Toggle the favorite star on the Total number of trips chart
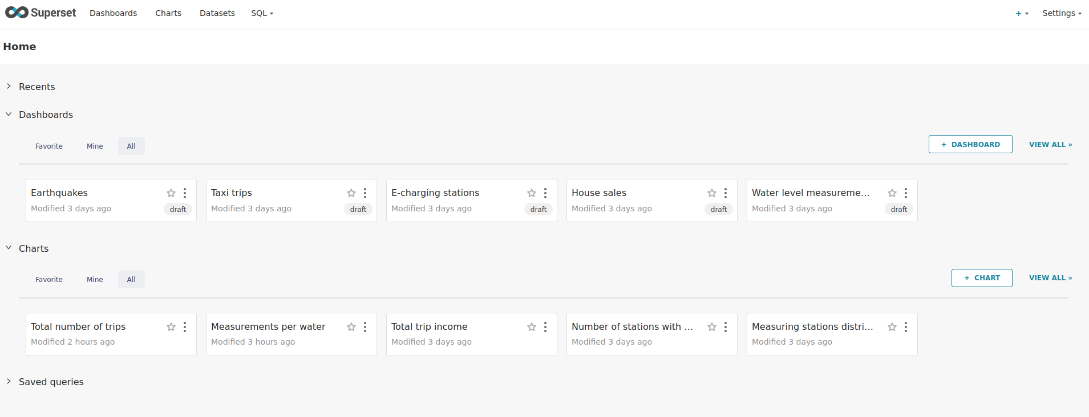Viewport: 1089px width, 417px height. point(171,327)
